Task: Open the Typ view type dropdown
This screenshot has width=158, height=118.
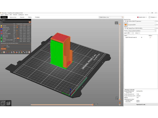Action: point(15,22)
